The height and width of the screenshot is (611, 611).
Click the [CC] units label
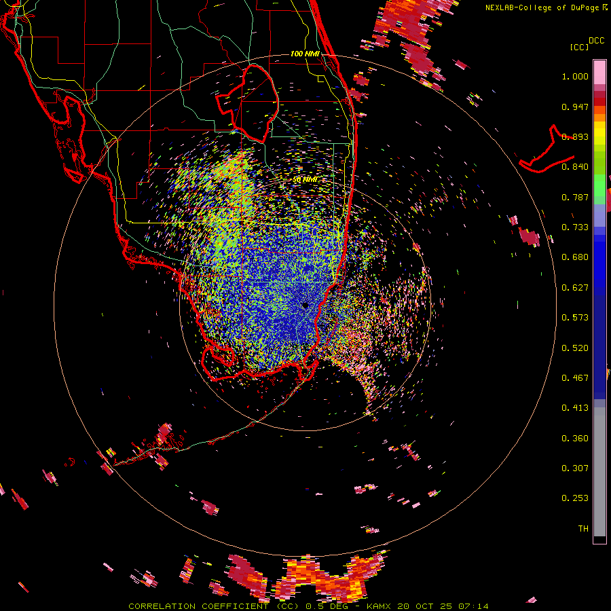click(579, 48)
